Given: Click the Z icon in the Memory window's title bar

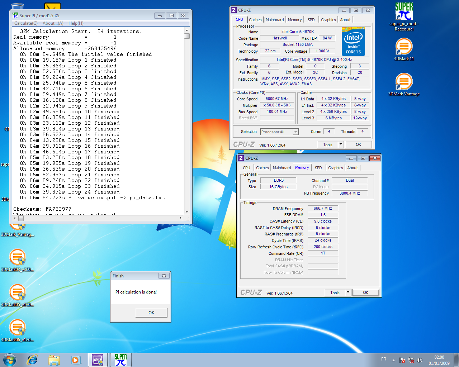Looking at the screenshot, I should tap(241, 158).
